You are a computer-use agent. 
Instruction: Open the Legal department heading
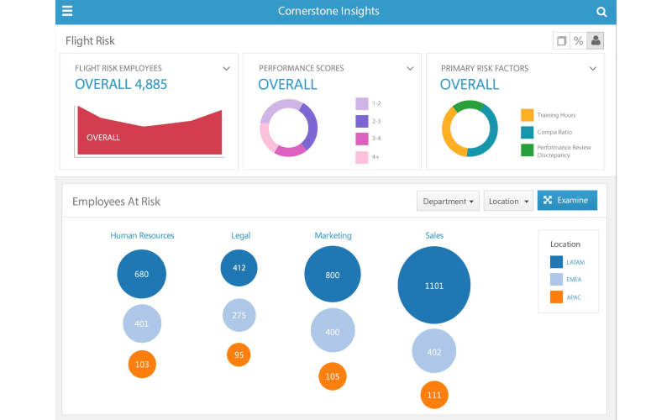(x=240, y=236)
